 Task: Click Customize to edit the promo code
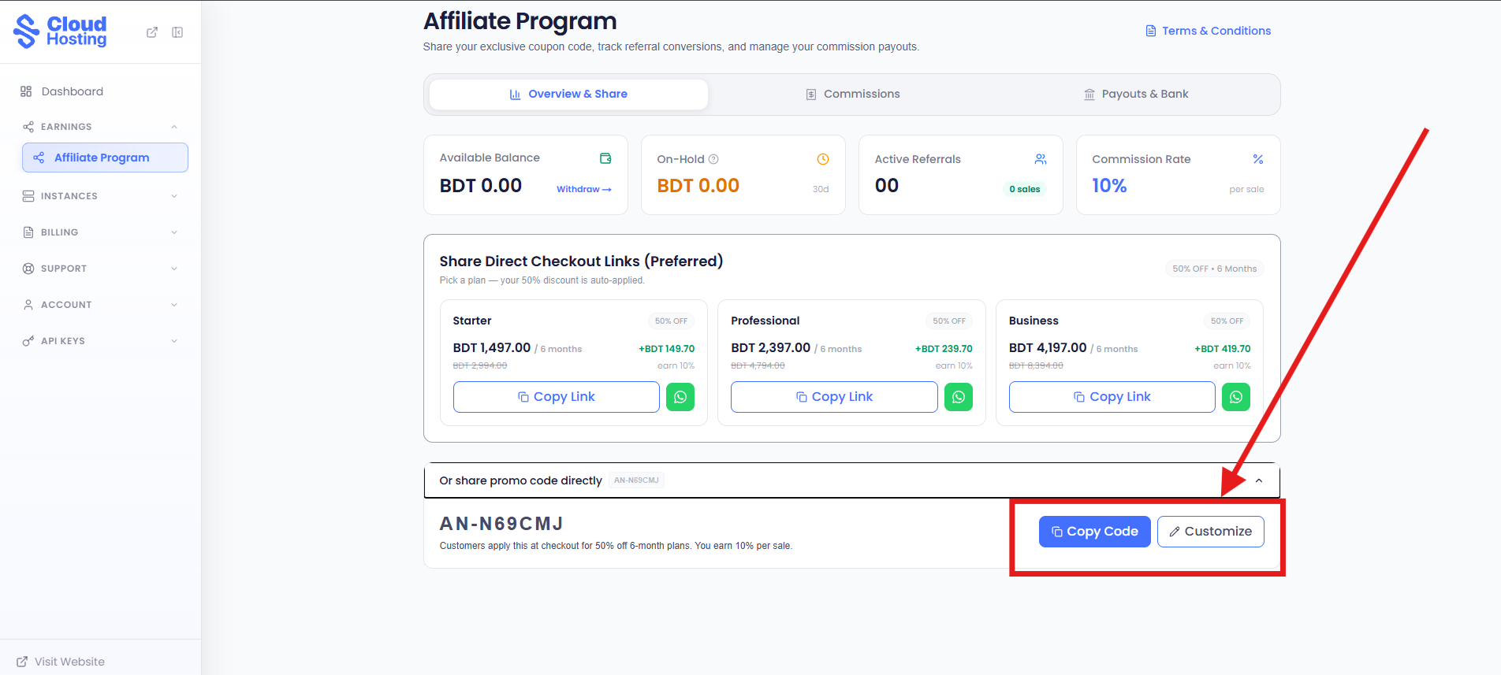(1211, 532)
